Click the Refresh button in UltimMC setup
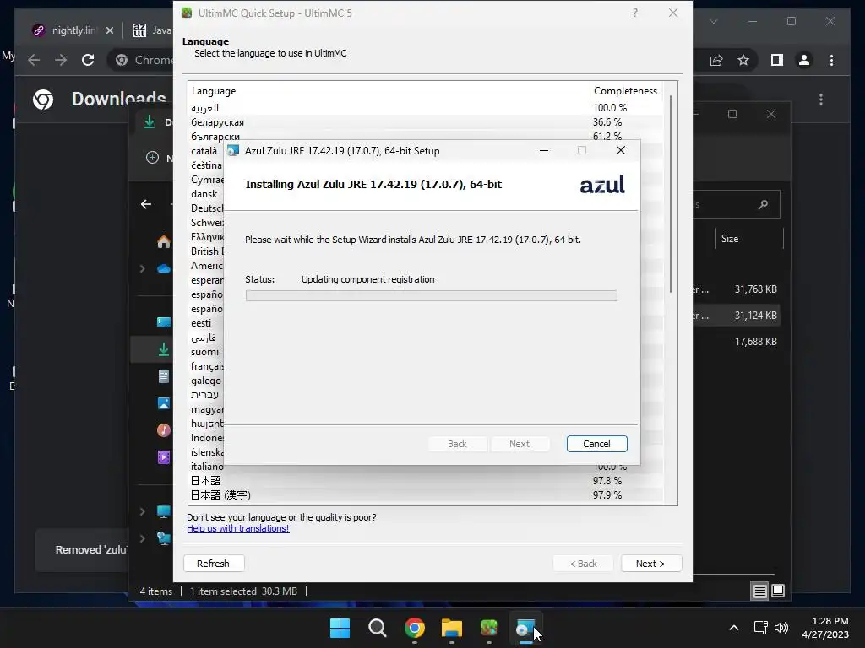 (213, 563)
